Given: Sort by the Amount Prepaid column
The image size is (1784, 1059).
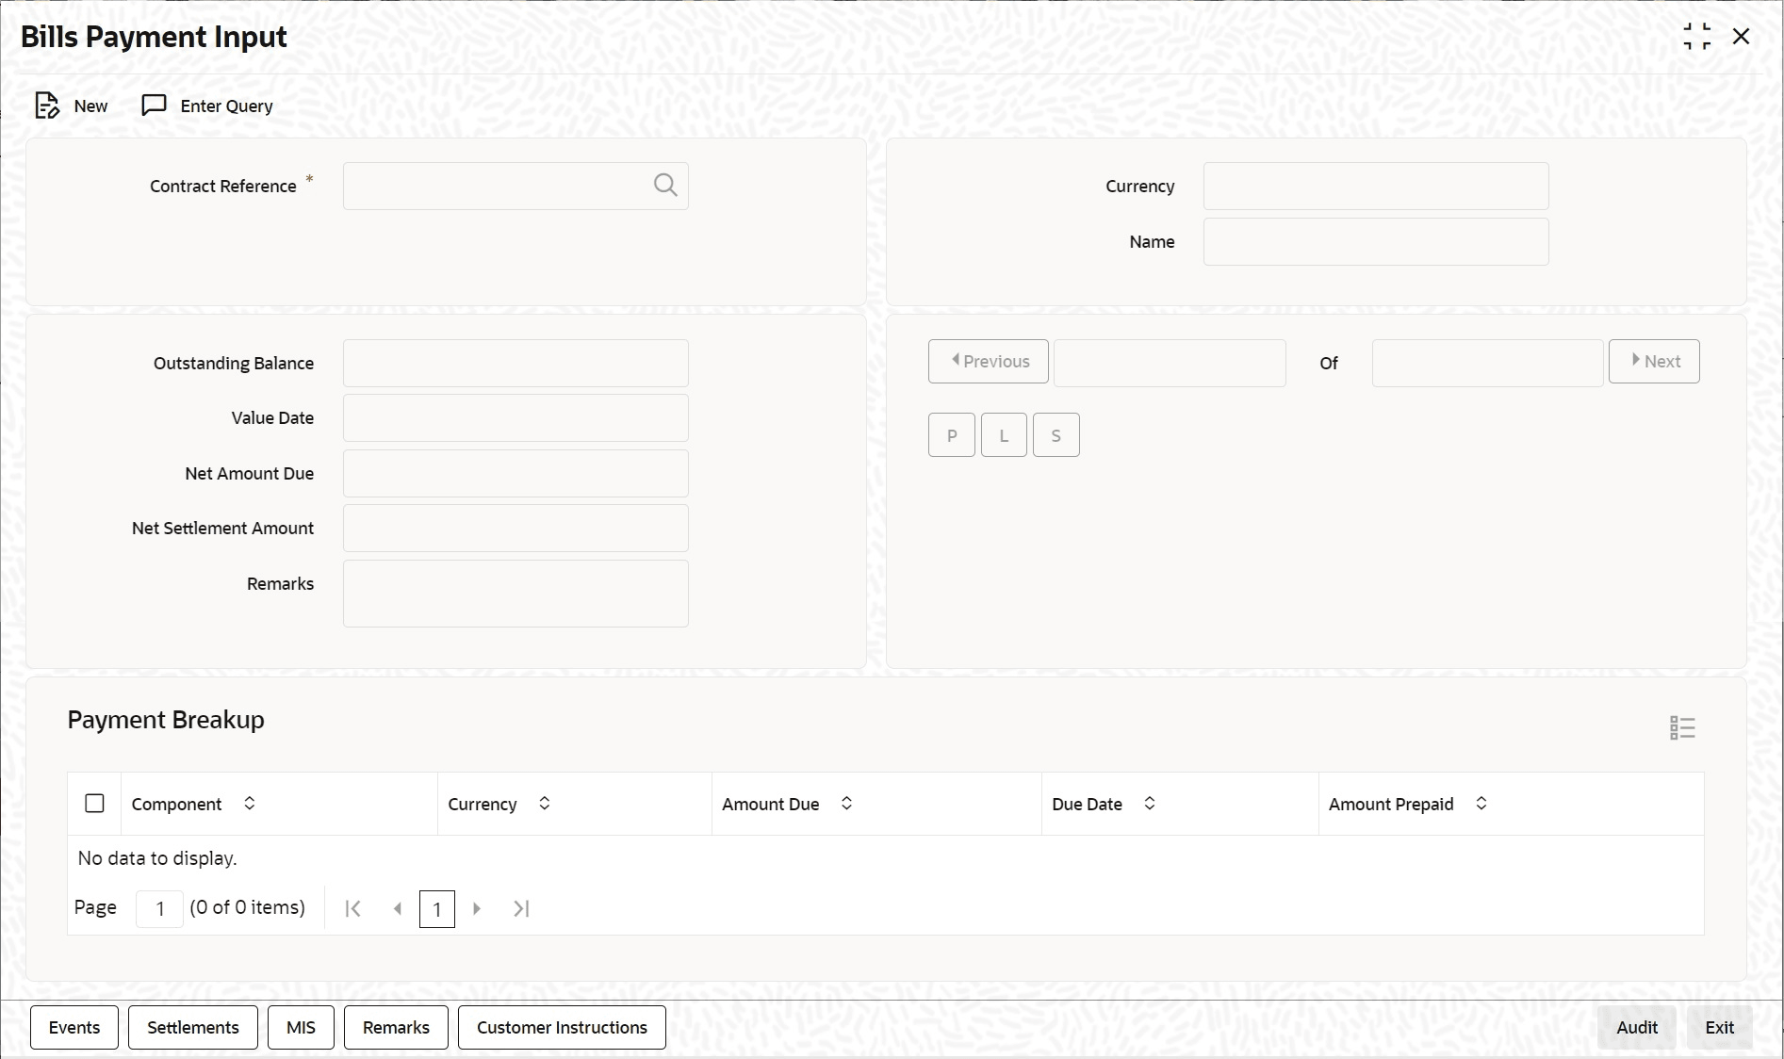Looking at the screenshot, I should [1481, 803].
